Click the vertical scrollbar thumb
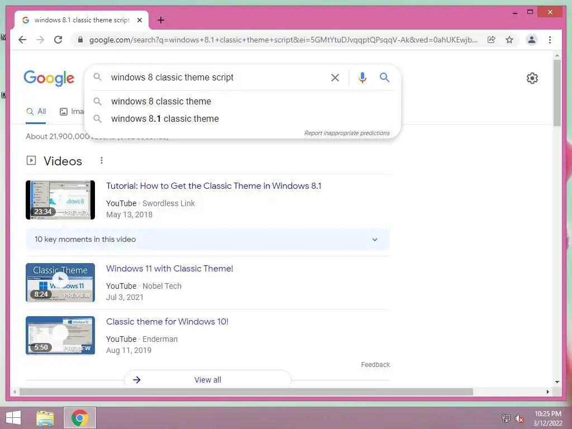The width and height of the screenshot is (572, 429). pyautogui.click(x=557, y=93)
